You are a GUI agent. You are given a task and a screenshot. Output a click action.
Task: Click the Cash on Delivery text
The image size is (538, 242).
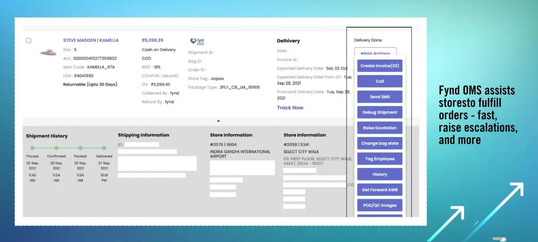[x=159, y=50]
